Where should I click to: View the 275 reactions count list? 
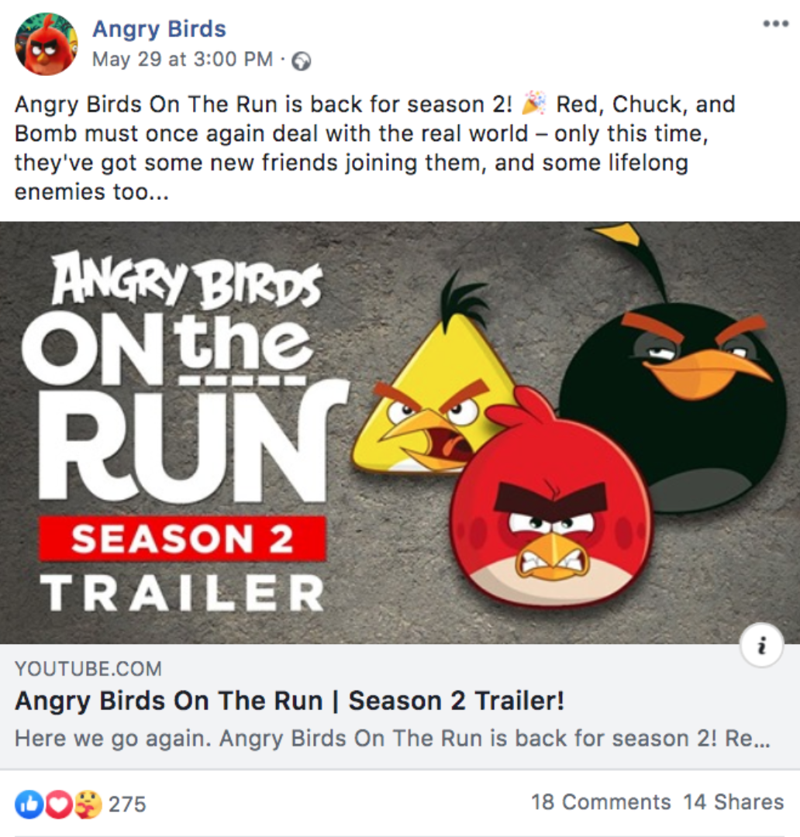[x=127, y=804]
